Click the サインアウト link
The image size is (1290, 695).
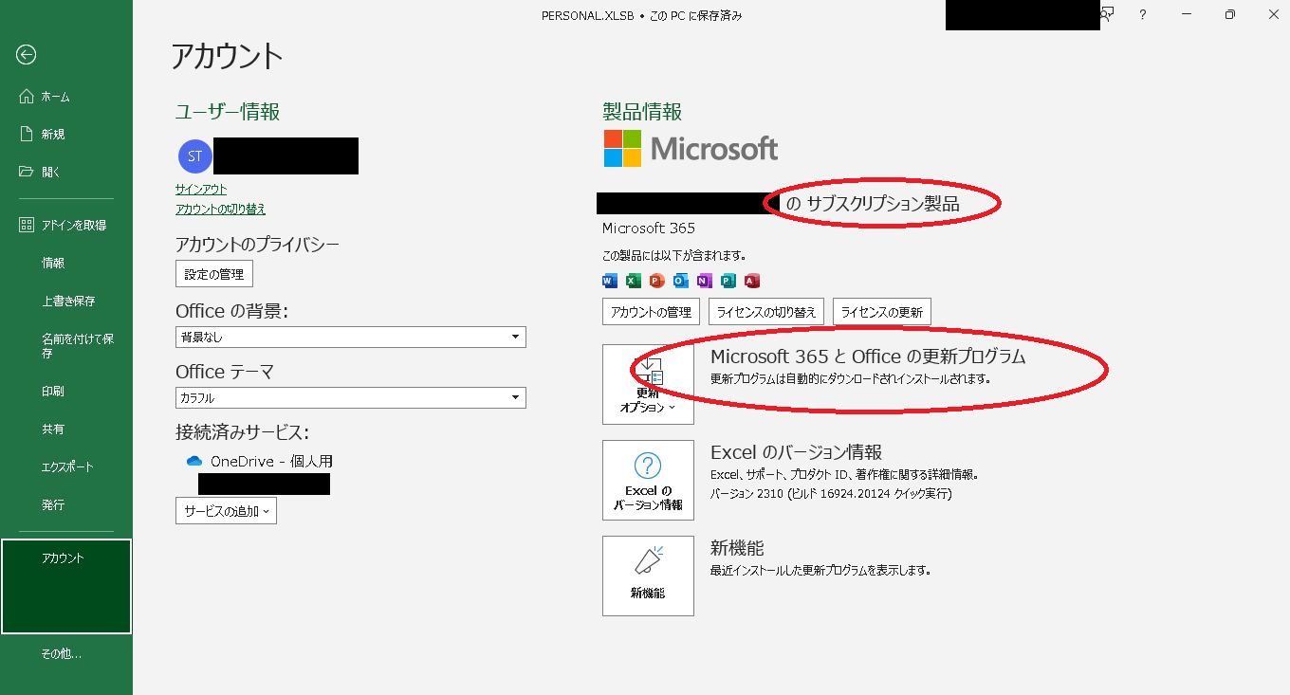coord(201,190)
